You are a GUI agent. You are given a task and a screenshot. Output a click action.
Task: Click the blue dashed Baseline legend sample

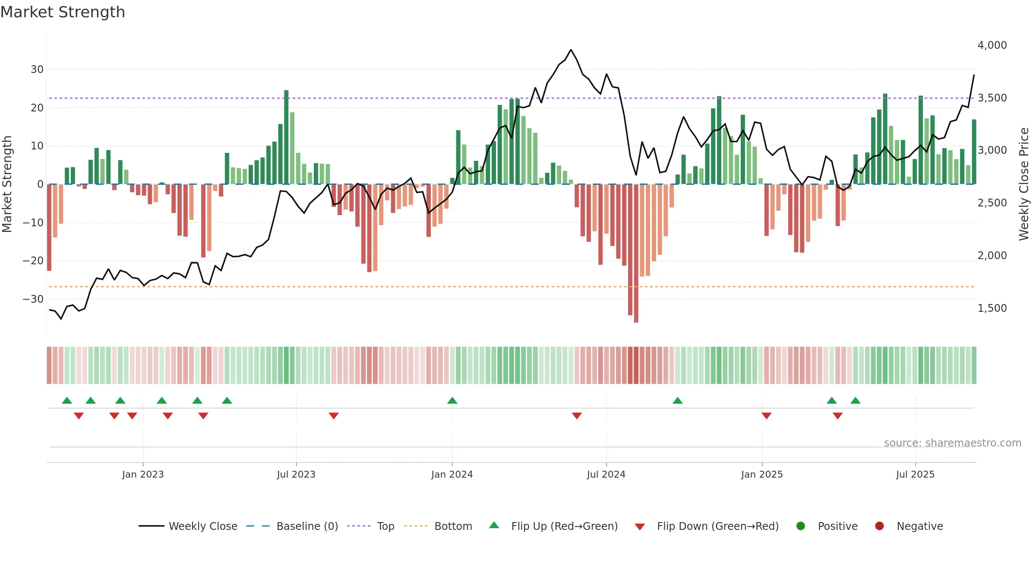(x=258, y=526)
